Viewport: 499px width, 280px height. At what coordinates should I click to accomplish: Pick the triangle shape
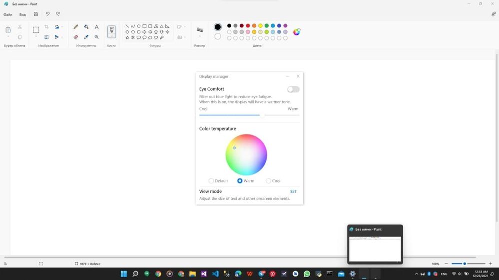[x=162, y=26]
